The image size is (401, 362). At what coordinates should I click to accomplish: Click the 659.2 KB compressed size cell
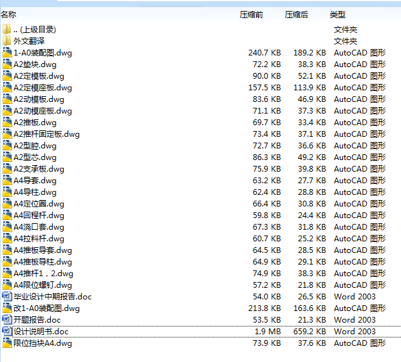[x=309, y=331]
